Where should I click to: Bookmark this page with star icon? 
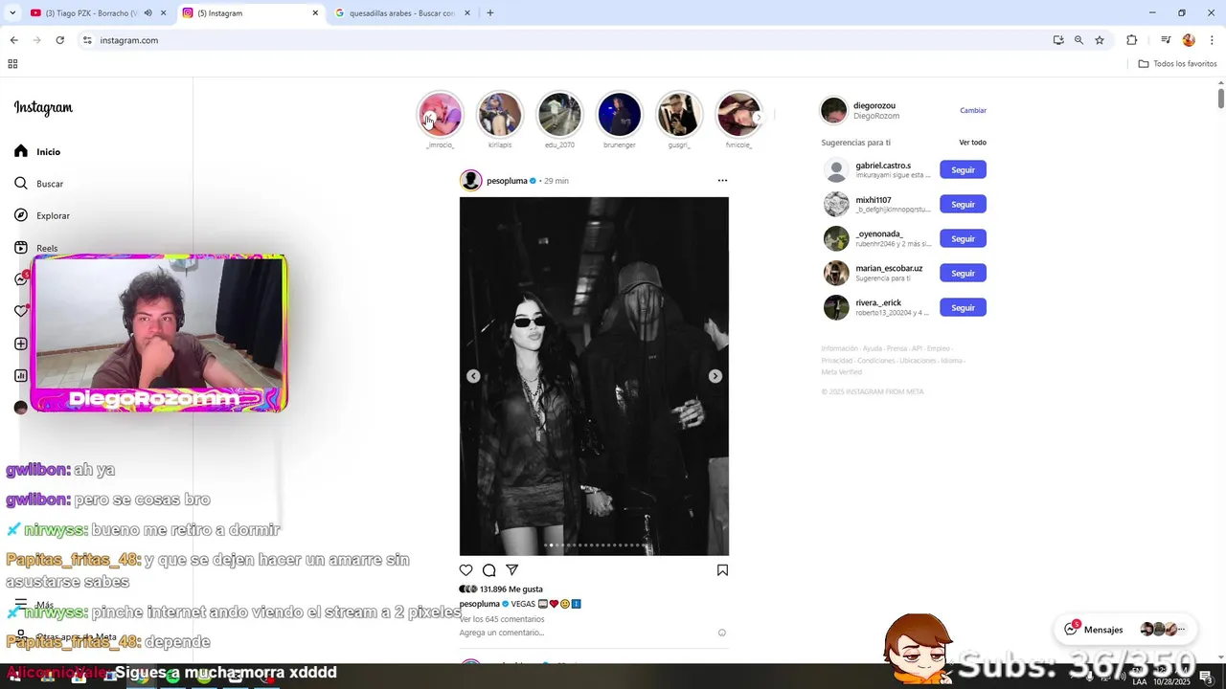pyautogui.click(x=1100, y=40)
